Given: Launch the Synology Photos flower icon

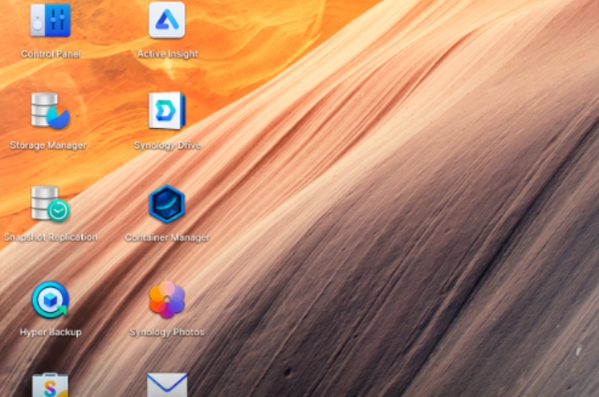Looking at the screenshot, I should click(167, 300).
